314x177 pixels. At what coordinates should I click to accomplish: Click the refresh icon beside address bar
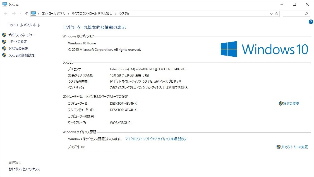click(x=277, y=14)
